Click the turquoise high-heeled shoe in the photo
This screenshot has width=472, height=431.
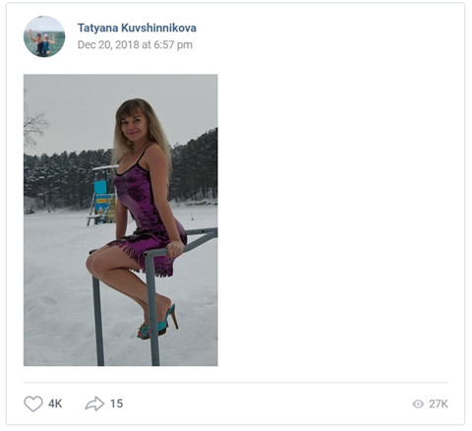pyautogui.click(x=158, y=323)
